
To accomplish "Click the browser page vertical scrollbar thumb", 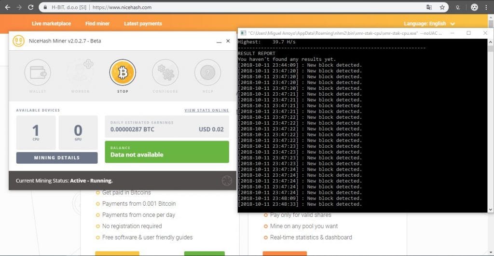I will coord(491,25).
